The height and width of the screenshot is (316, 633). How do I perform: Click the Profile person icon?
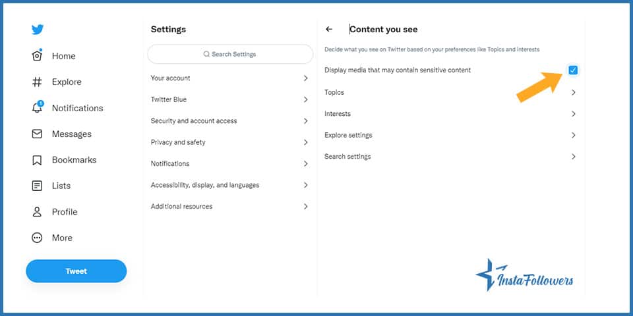(37, 211)
